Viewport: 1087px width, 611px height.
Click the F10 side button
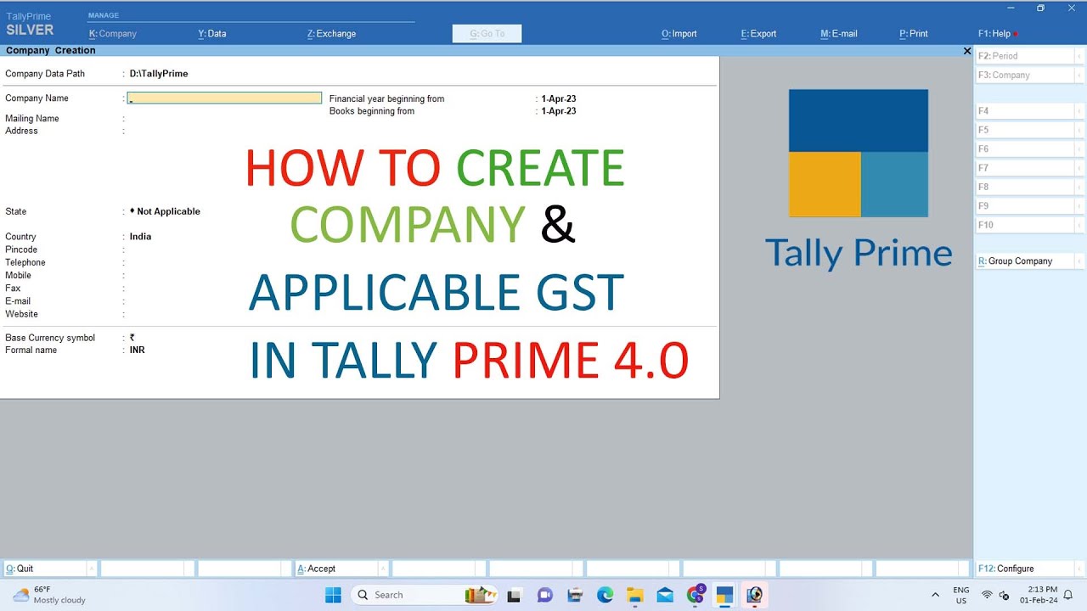[1024, 225]
